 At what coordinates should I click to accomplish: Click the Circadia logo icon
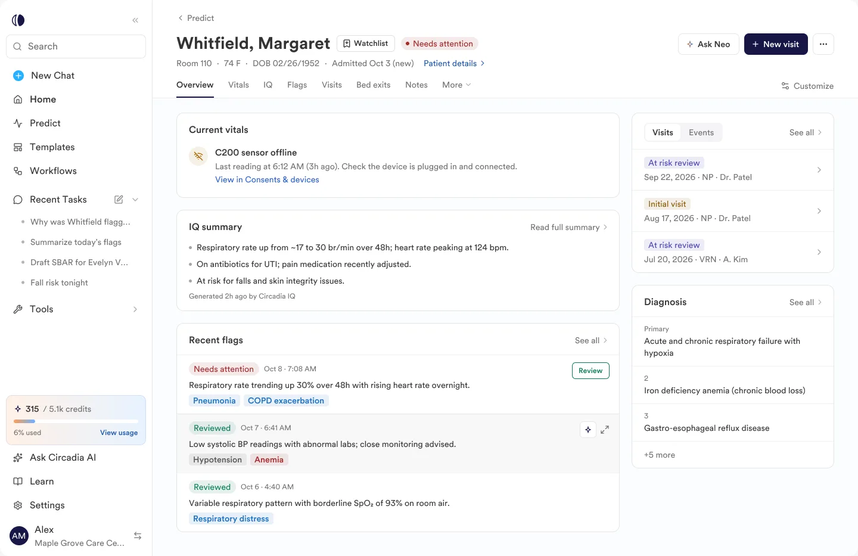(x=18, y=20)
